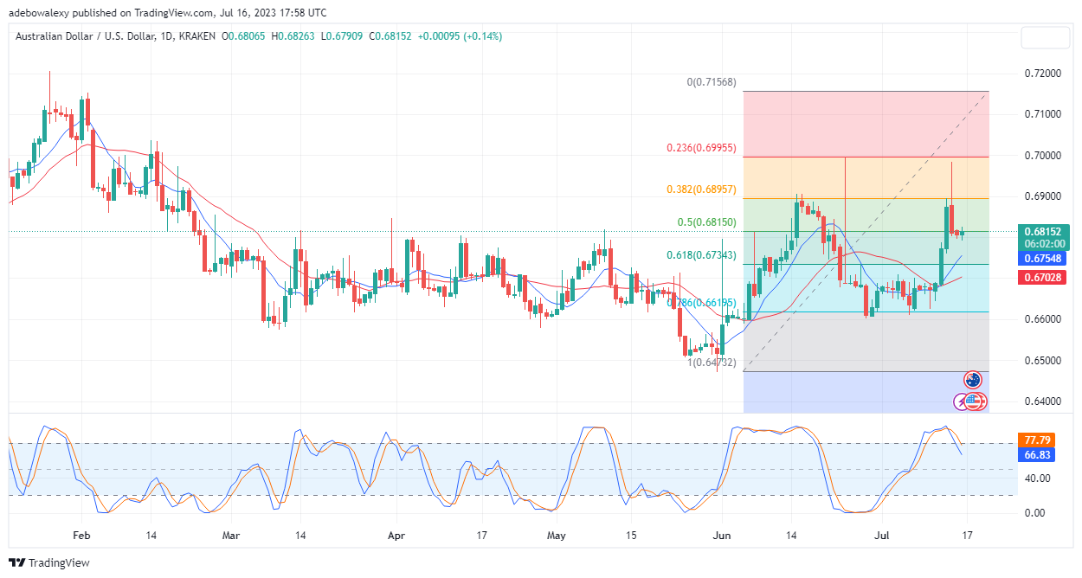Viewport: 1082px width, 578px height.
Task: Click the red moving average label 0.67028
Action: [x=1044, y=278]
